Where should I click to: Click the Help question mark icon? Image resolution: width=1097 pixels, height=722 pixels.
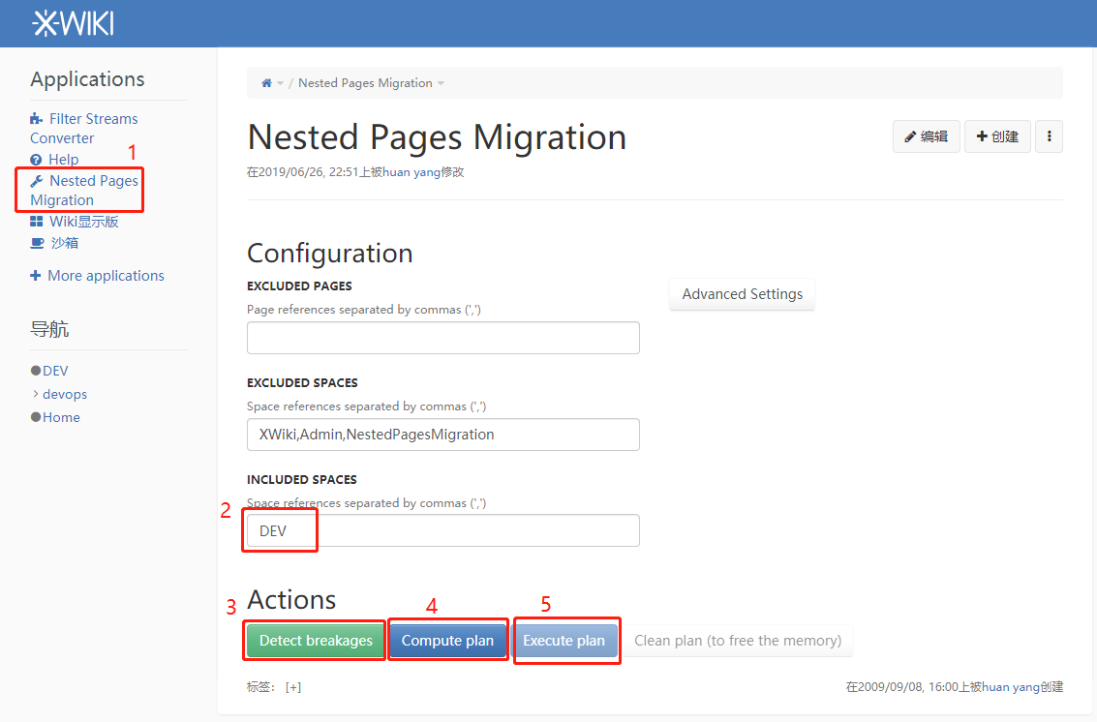click(37, 160)
